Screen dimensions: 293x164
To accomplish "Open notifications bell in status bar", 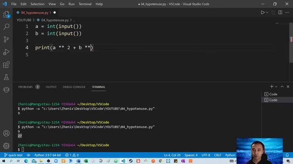I will (x=287, y=155).
